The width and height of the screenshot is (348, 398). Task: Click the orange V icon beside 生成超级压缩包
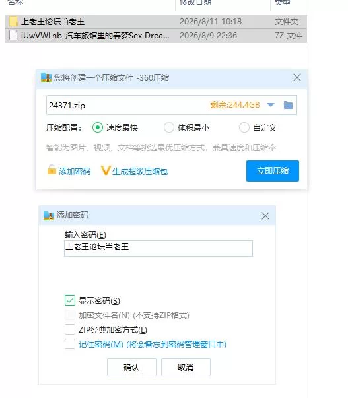click(106, 170)
